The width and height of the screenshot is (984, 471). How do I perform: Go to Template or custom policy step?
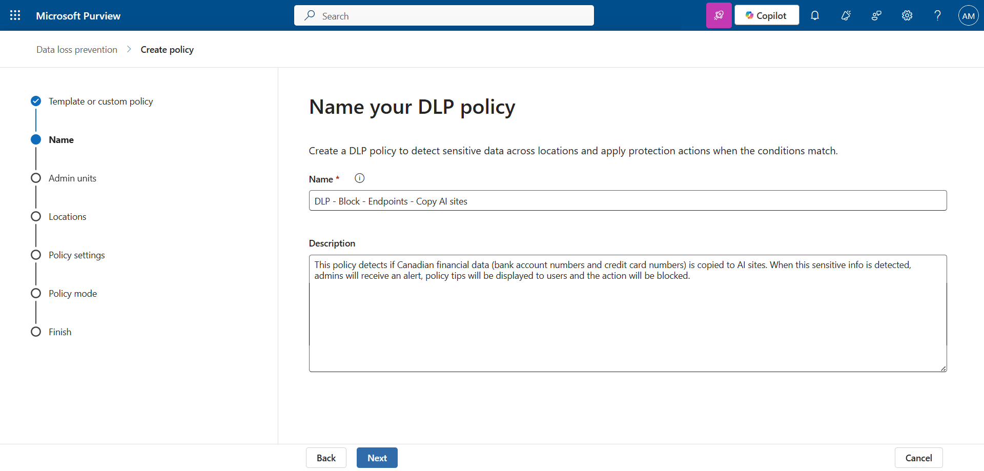(100, 101)
